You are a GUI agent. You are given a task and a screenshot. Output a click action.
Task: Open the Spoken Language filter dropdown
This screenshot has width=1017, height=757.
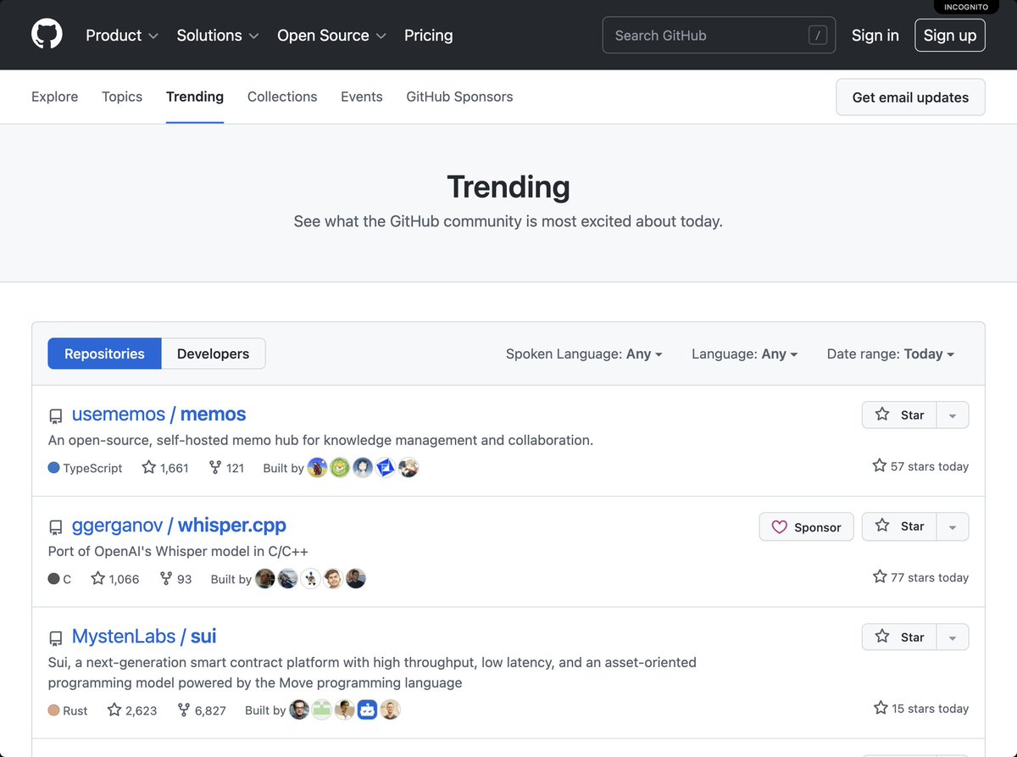pyautogui.click(x=584, y=354)
